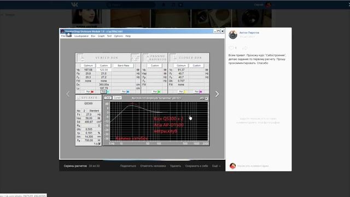
Task: Click the Closed Box Vc value 91,37
Action: tap(181, 70)
